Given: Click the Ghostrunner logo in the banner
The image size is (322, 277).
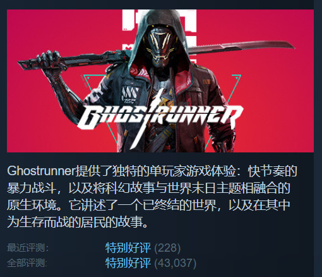Looking at the screenshot, I should tap(161, 118).
